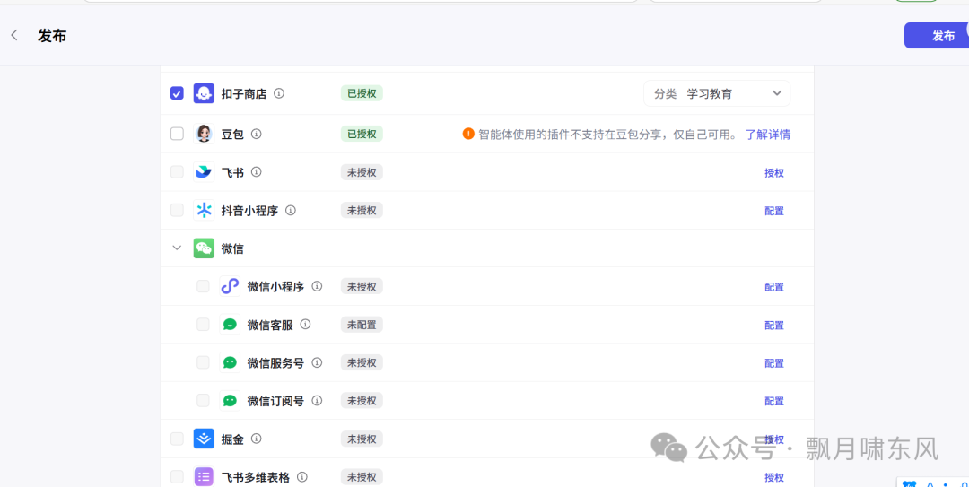The height and width of the screenshot is (487, 969).
Task: Show info tooltip for 扣子商店
Action: point(279,93)
